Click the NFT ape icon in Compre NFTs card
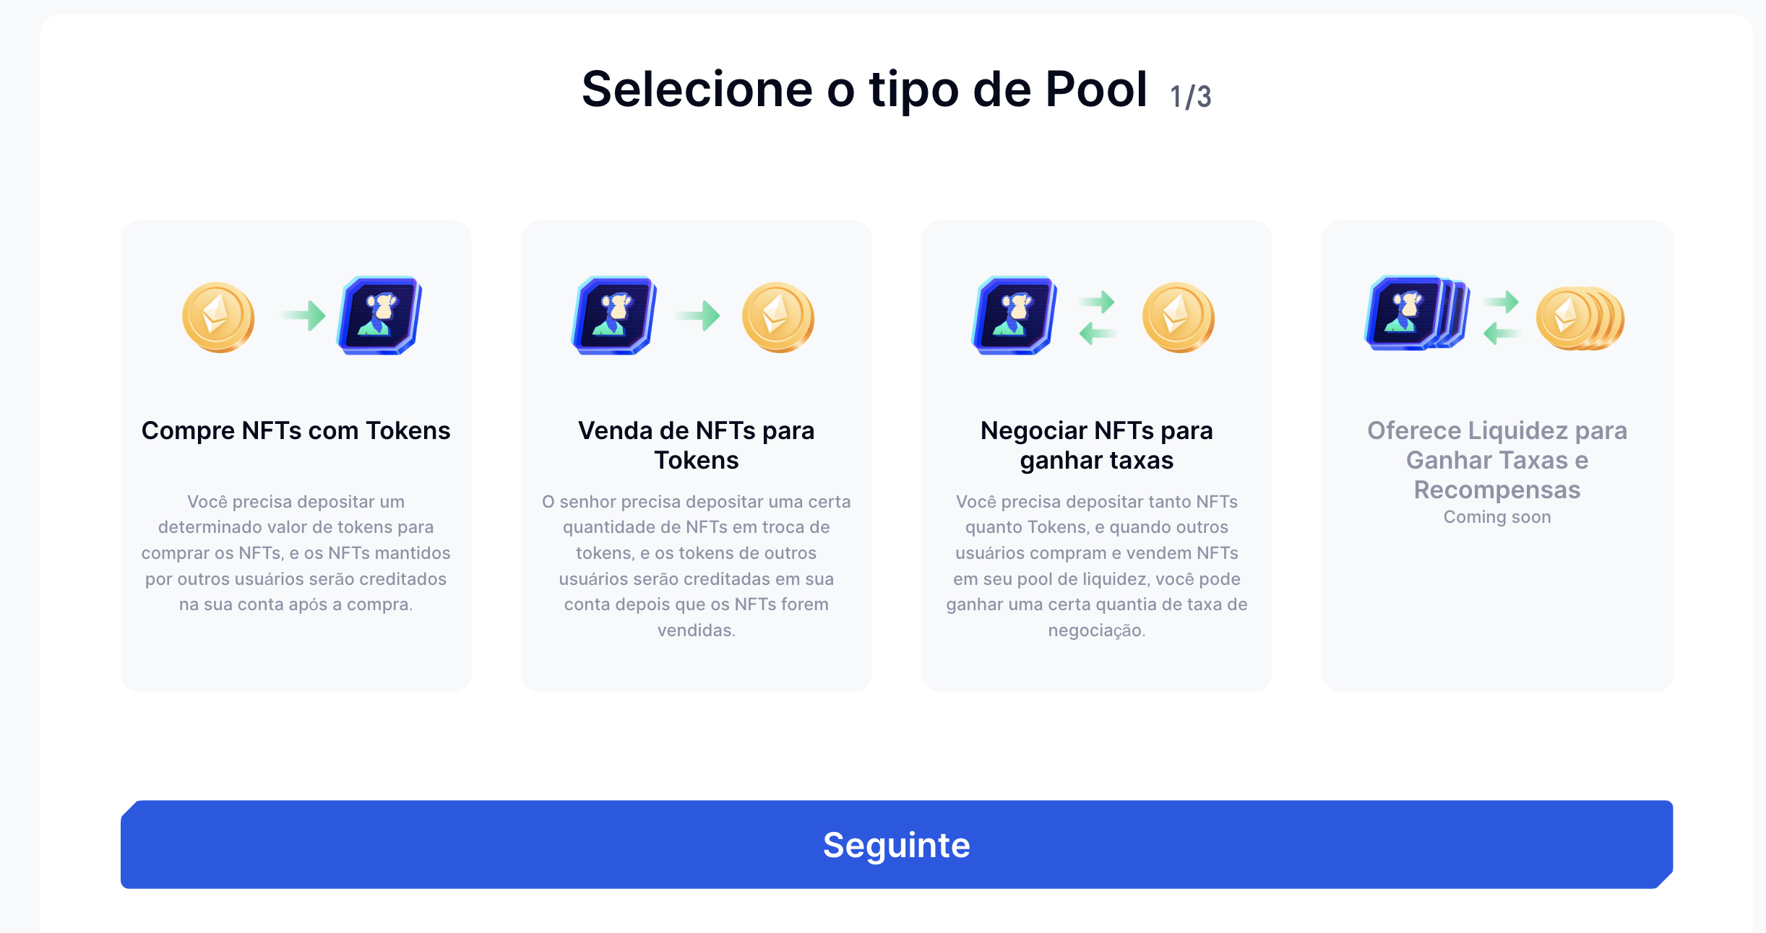 [380, 316]
